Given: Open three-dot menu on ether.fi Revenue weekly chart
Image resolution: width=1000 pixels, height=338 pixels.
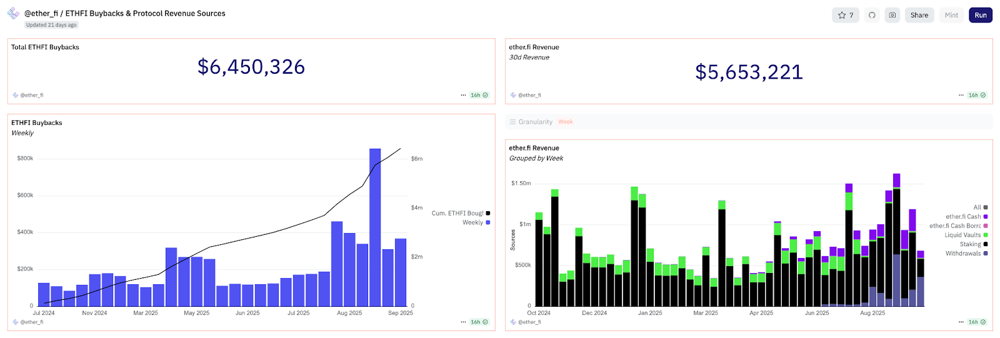Looking at the screenshot, I should pos(961,322).
